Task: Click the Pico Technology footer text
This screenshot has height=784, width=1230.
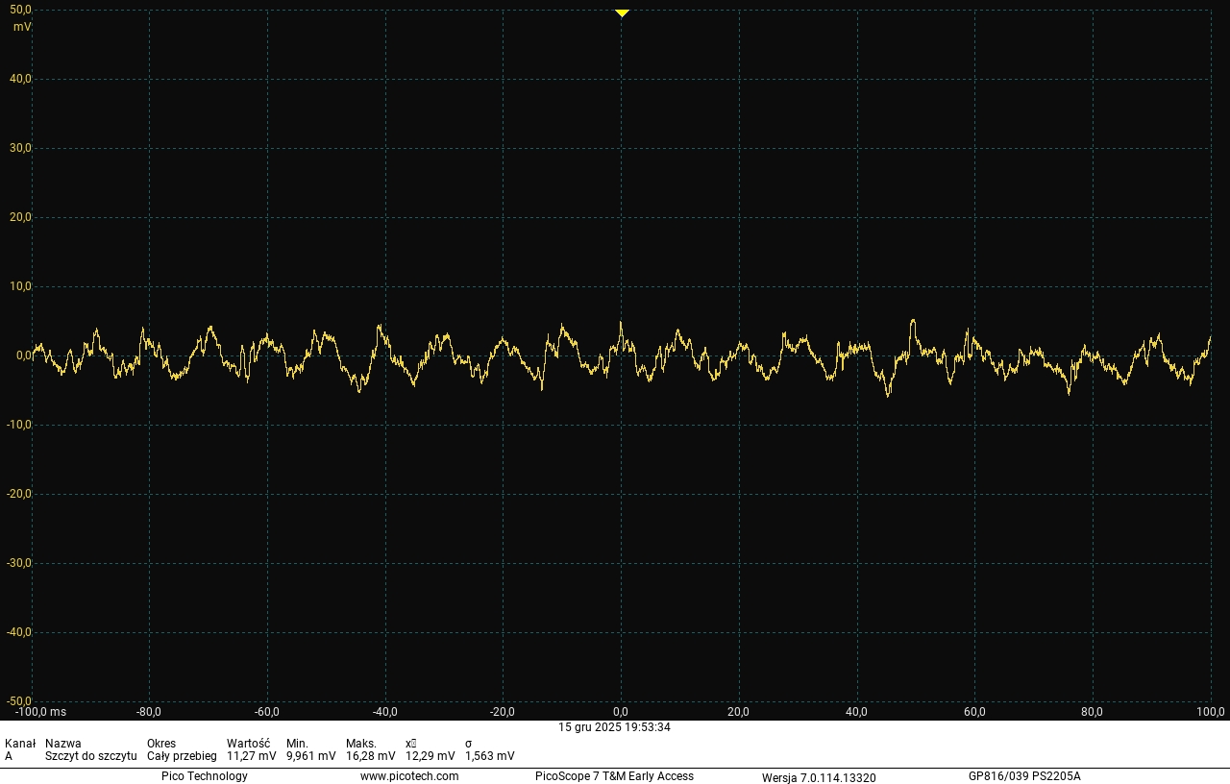Action: [x=204, y=776]
